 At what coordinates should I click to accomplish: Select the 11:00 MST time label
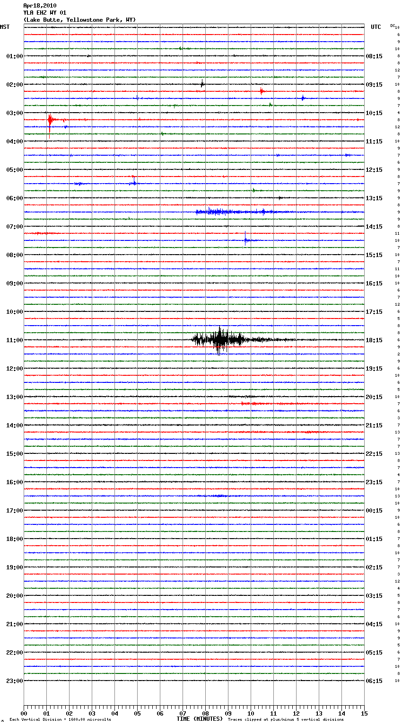[x=15, y=340]
